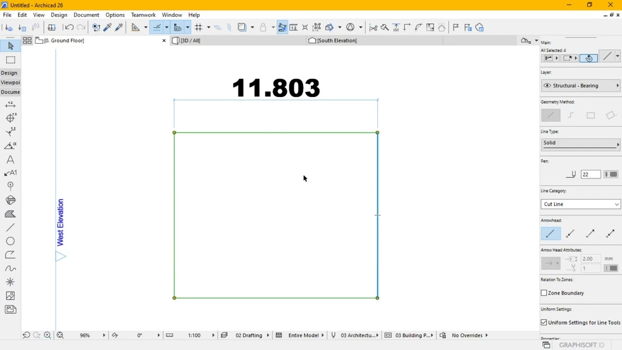Open the 02 Drafting layer combination popup
The height and width of the screenshot is (350, 622).
pyautogui.click(x=248, y=335)
